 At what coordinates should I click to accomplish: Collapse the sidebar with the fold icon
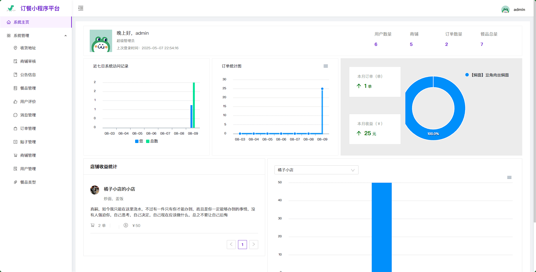pos(81,8)
